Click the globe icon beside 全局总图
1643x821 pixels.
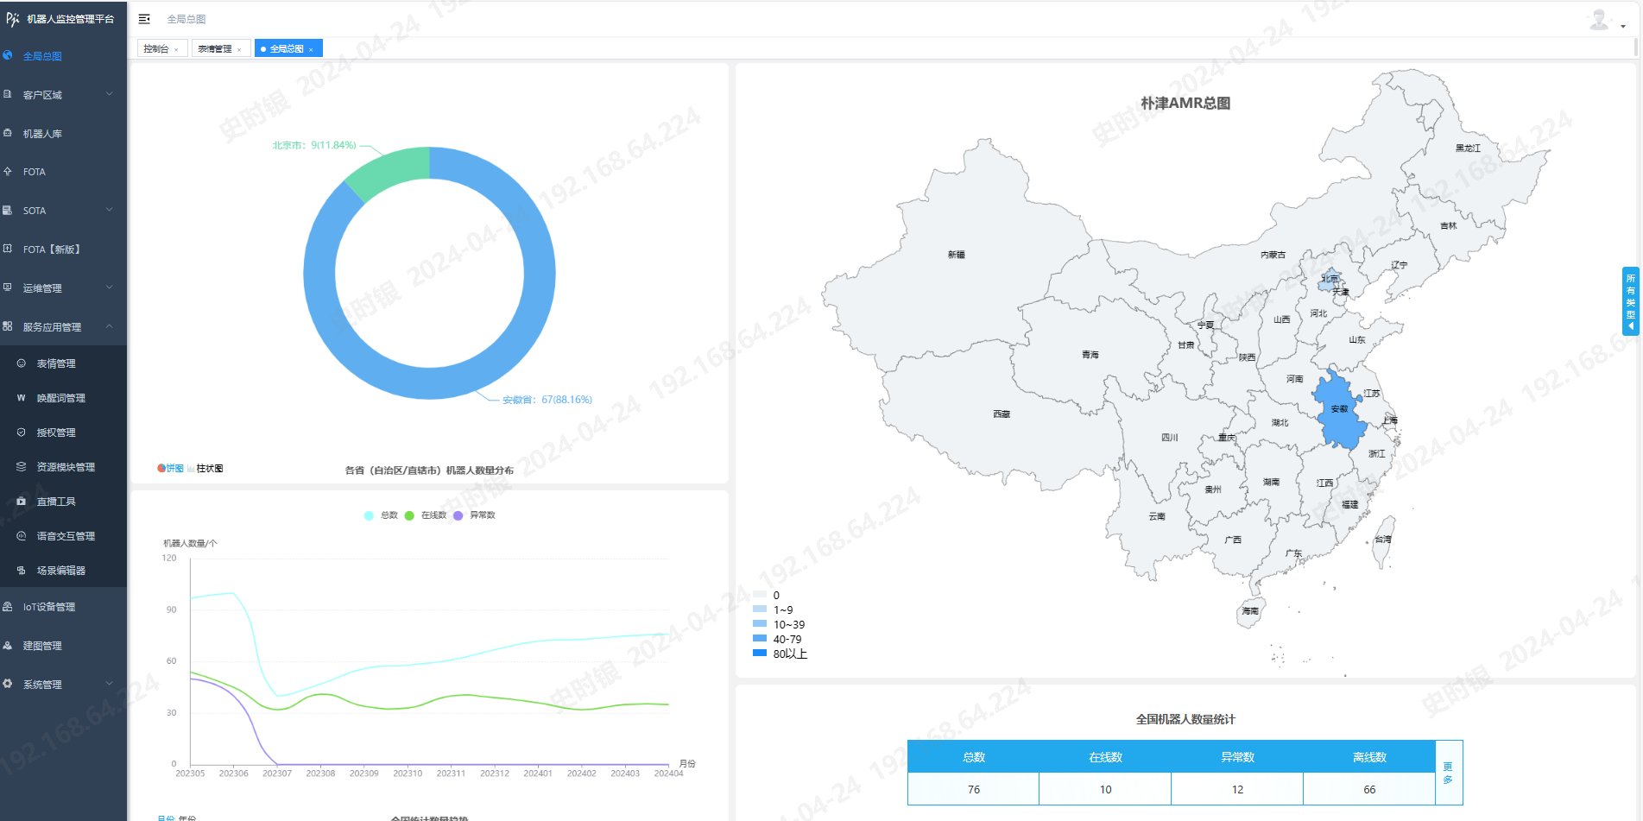(x=8, y=55)
